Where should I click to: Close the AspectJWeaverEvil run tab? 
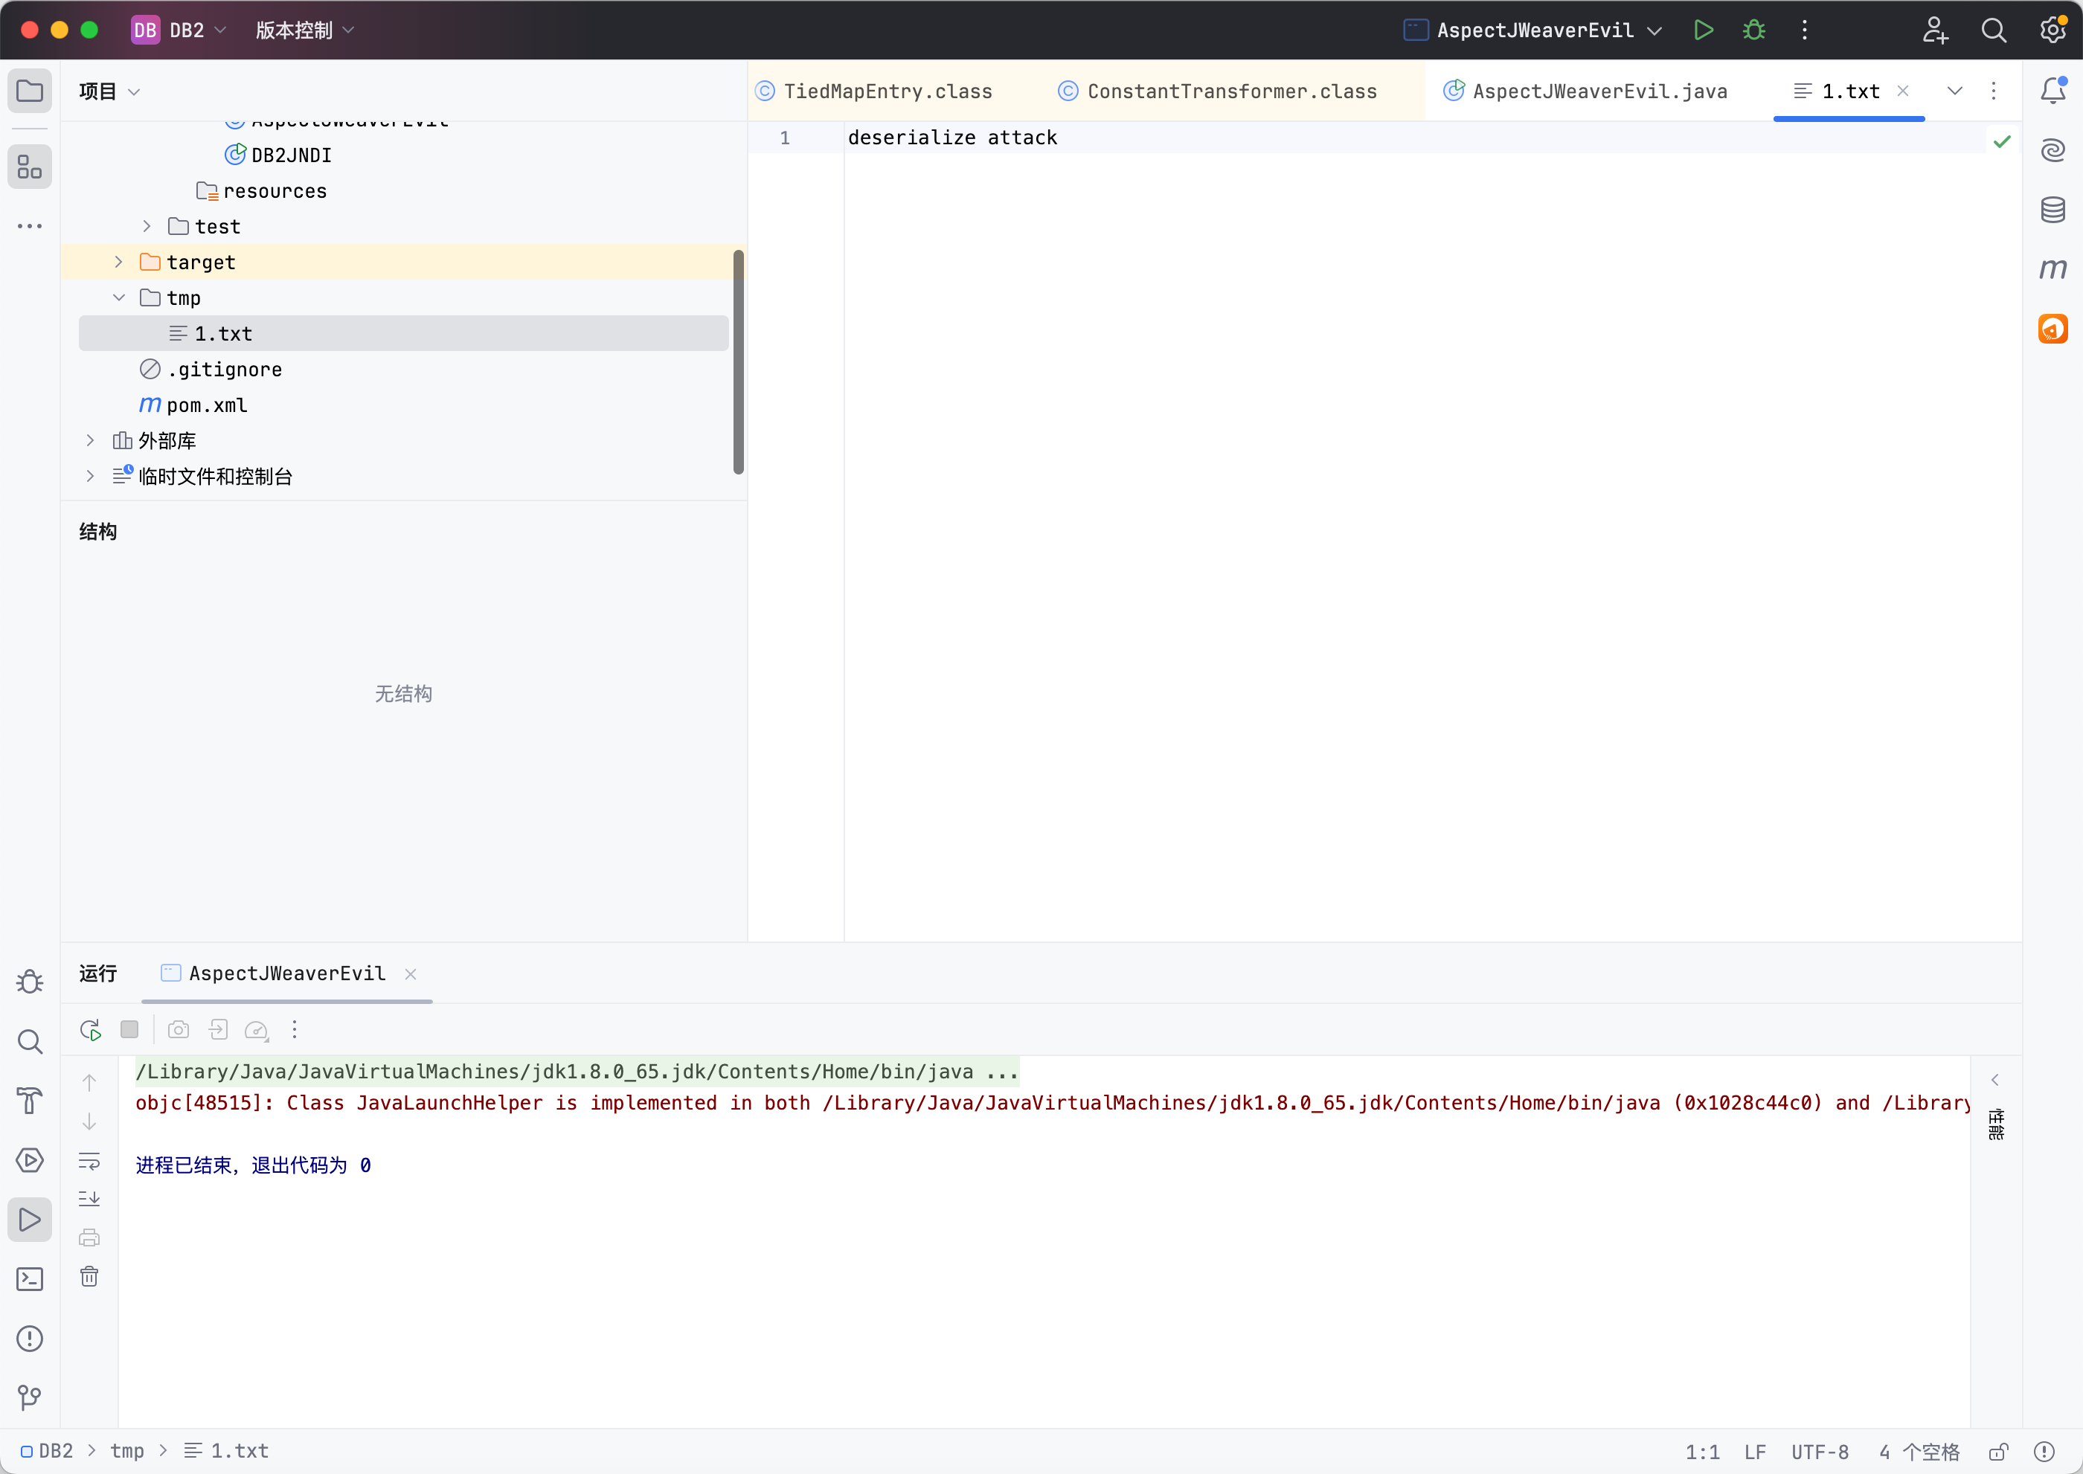tap(411, 974)
